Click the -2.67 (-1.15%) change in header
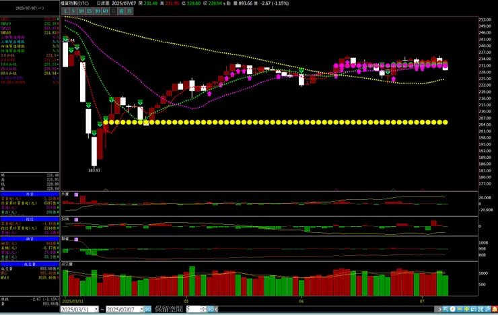498x315 pixels. tap(274, 3)
